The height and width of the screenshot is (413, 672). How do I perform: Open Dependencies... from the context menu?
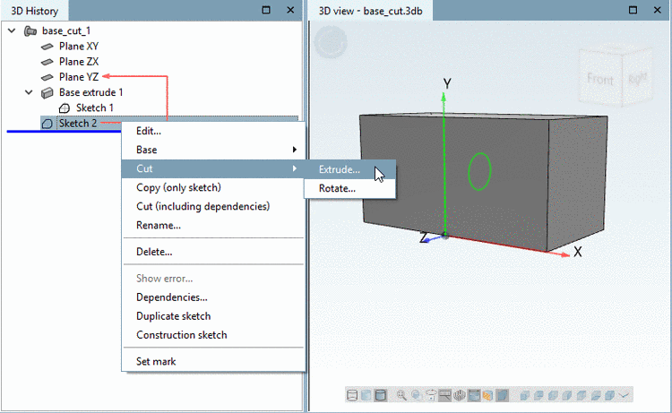pos(213,297)
